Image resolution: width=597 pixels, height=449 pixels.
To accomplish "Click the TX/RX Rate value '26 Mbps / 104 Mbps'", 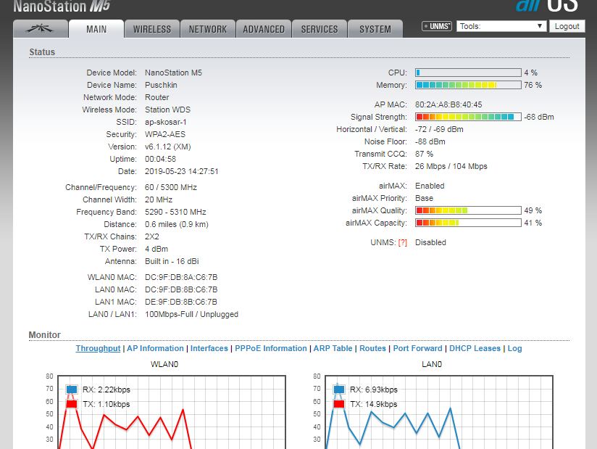I will (x=451, y=166).
